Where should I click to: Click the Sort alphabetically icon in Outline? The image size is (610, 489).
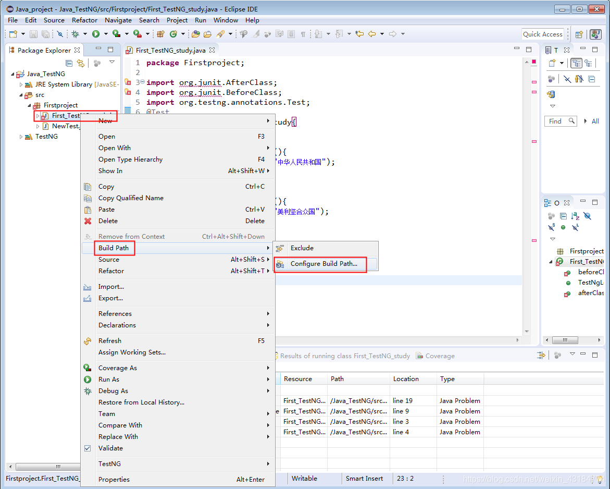[576, 216]
